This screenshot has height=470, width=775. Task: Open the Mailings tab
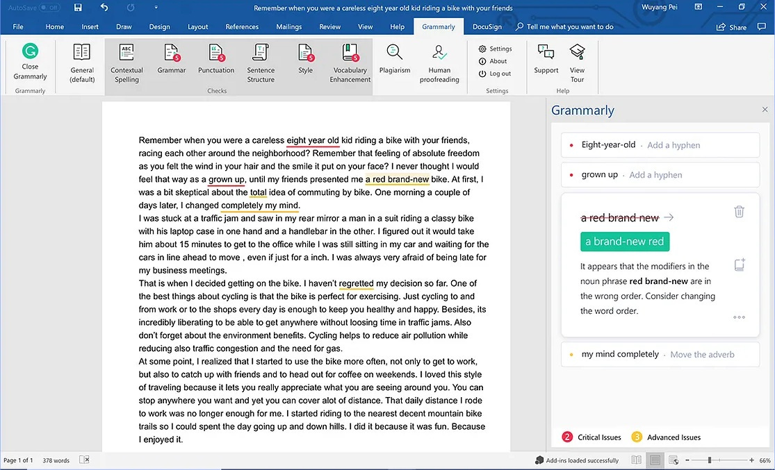(x=288, y=26)
